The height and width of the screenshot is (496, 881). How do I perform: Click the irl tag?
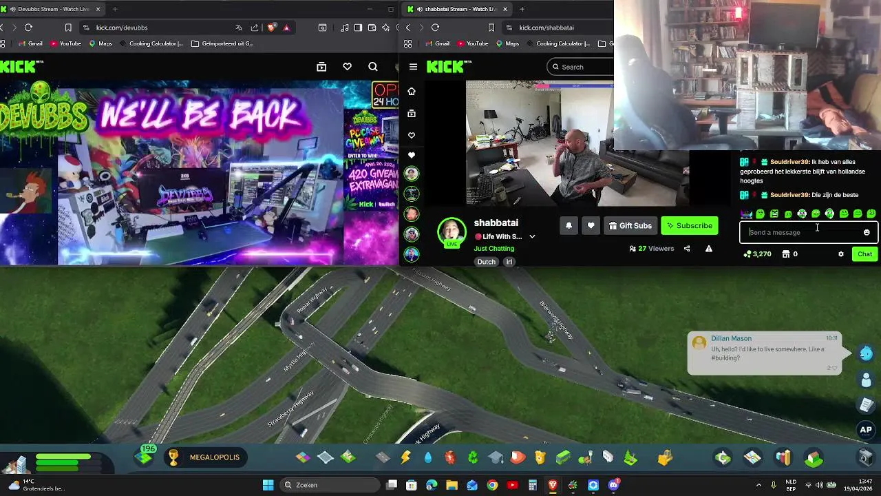tap(509, 262)
